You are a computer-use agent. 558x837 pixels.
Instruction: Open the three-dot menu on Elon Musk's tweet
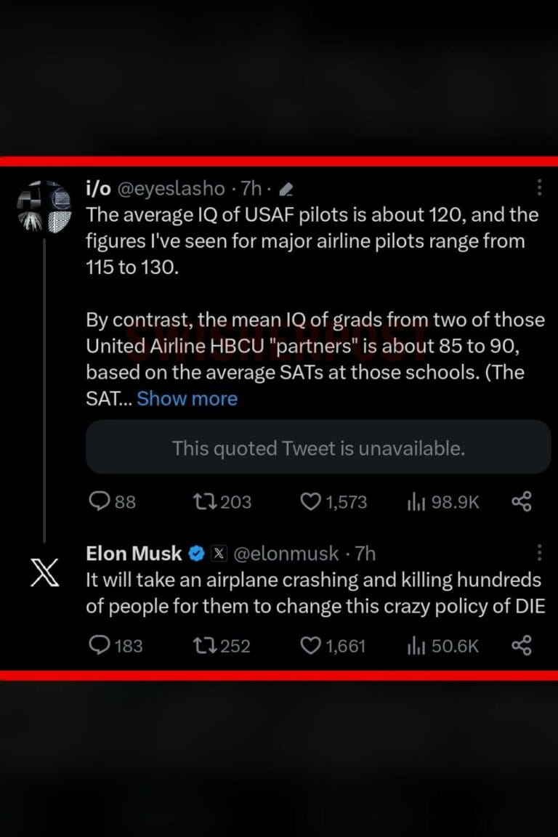click(539, 553)
